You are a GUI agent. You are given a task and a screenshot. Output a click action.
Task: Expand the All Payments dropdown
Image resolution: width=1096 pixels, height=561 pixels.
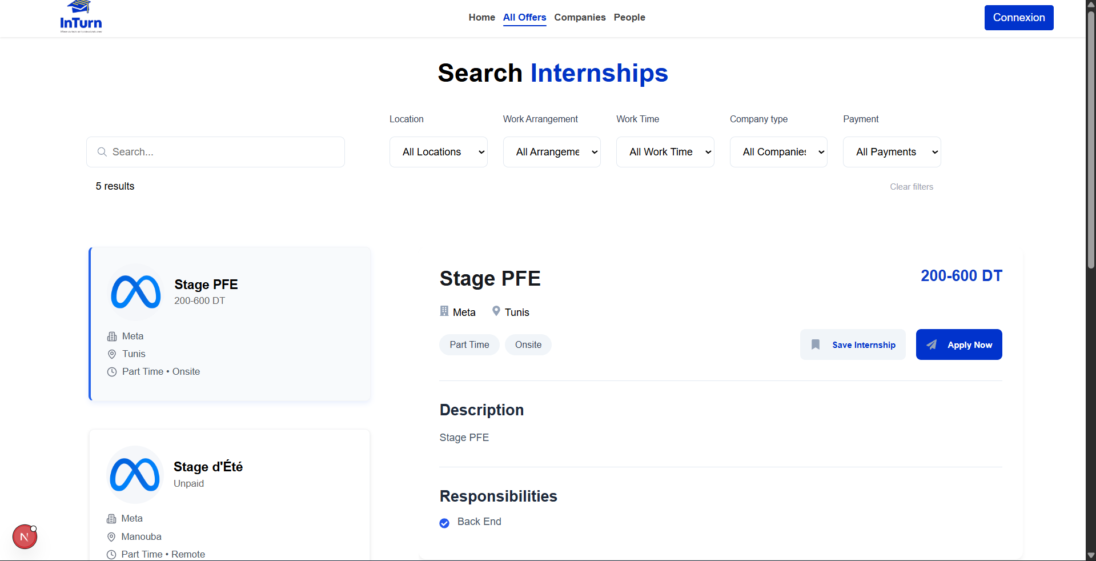(x=892, y=152)
